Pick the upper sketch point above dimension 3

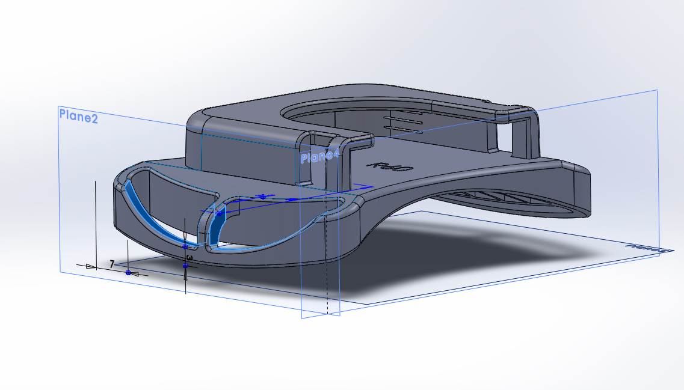(x=185, y=245)
